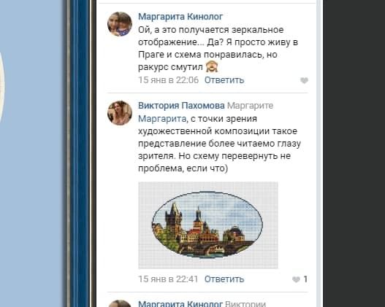
Task: Open Маргарита Кинолог's avatar in first comment
Action: (120, 24)
